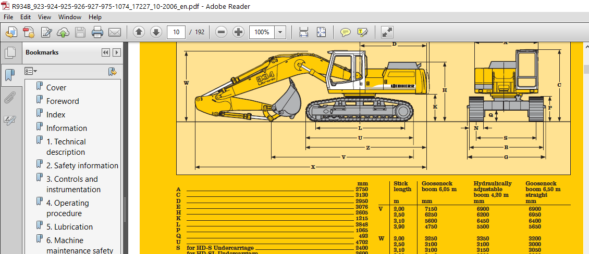Open the zoom level dropdown arrow

280,32
